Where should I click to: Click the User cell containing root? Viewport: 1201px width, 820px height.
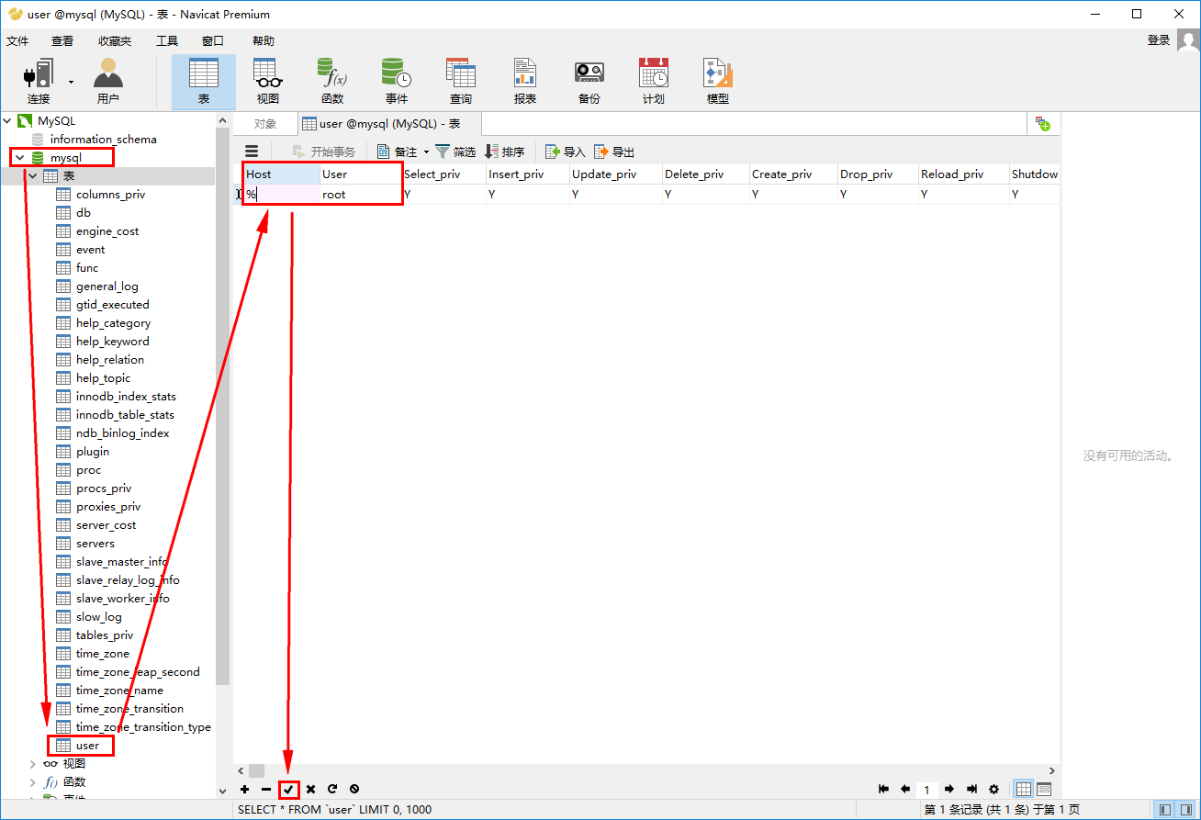(361, 195)
